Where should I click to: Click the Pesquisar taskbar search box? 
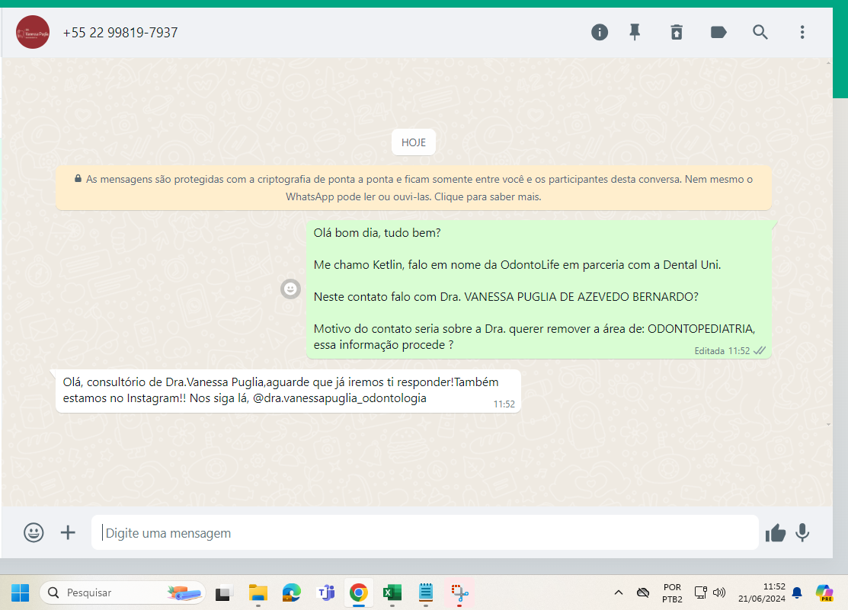[x=123, y=592]
